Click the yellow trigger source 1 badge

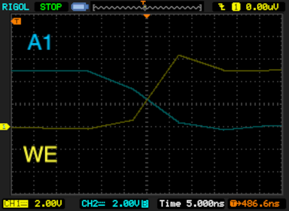tap(236, 7)
